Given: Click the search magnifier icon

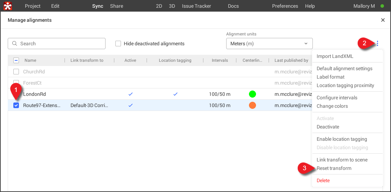Looking at the screenshot, I should (15, 44).
